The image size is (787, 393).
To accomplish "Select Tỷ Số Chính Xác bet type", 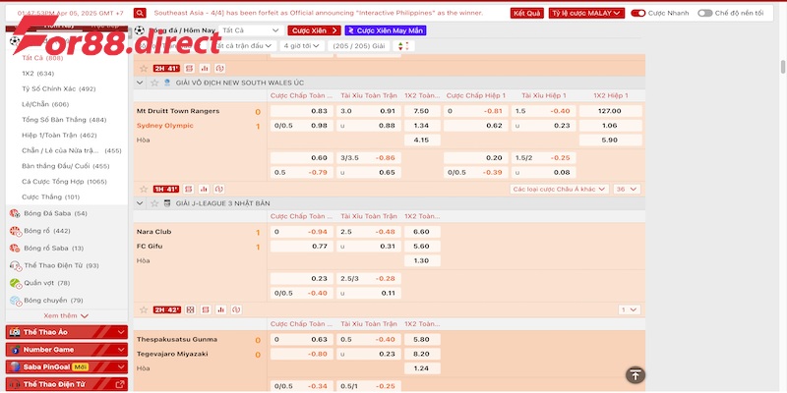I will [x=58, y=88].
